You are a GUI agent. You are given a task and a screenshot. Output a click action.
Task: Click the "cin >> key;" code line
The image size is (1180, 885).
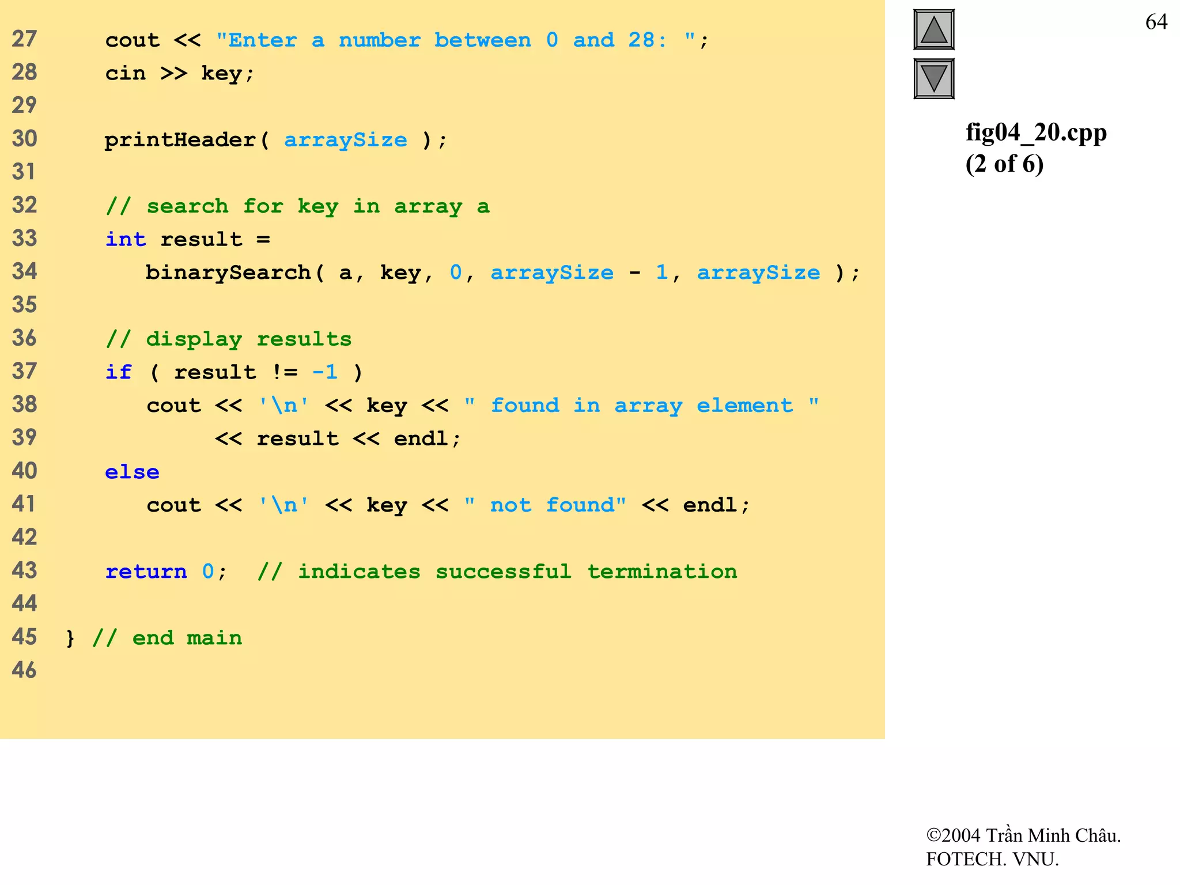[x=179, y=74]
